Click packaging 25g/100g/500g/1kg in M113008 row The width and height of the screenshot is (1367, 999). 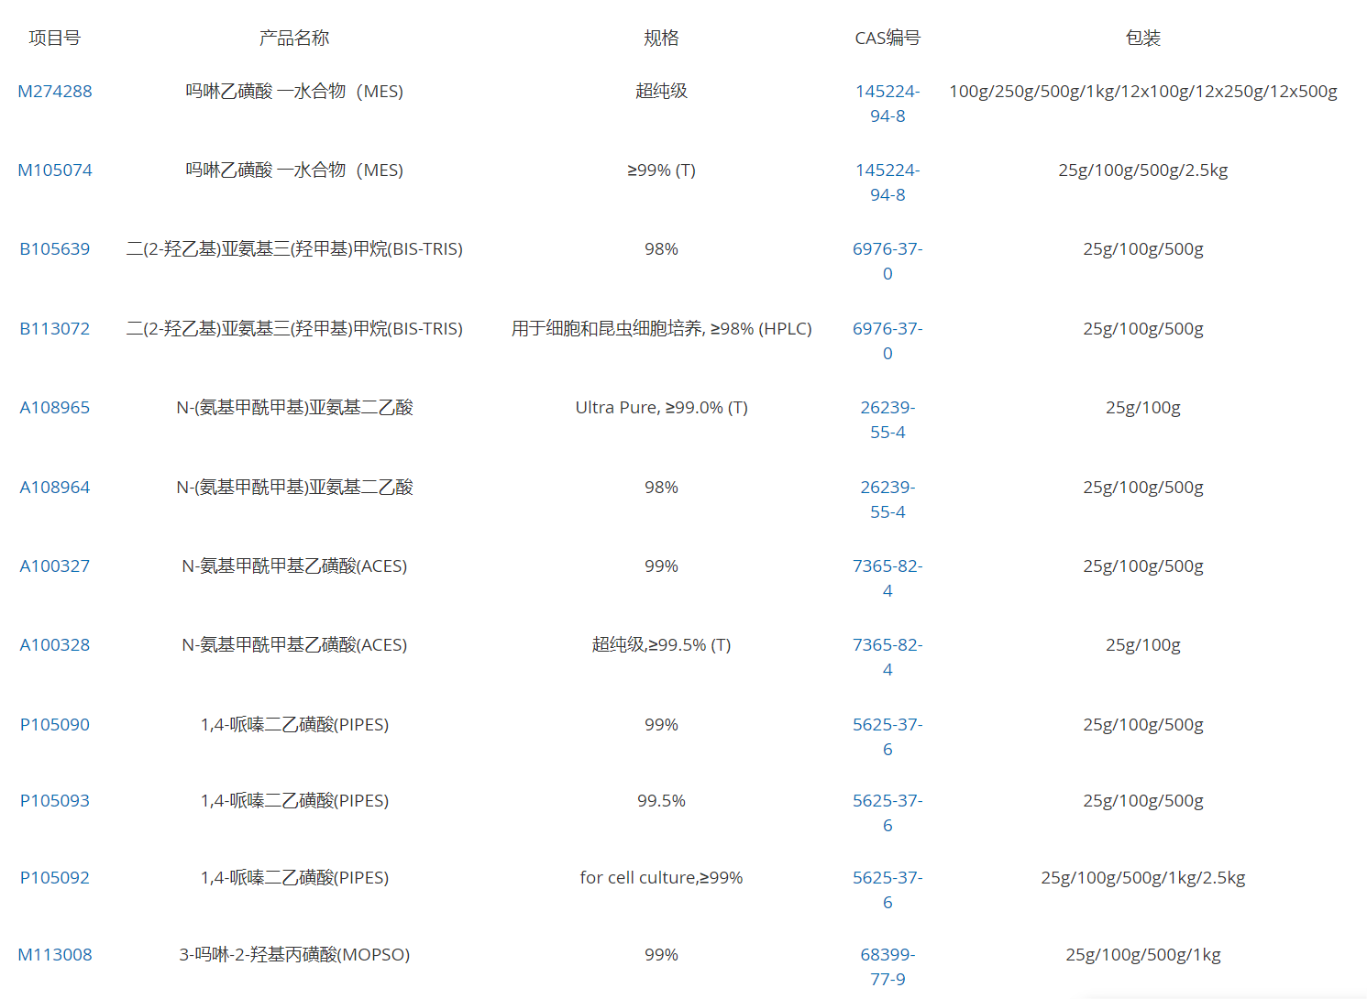1143,955
